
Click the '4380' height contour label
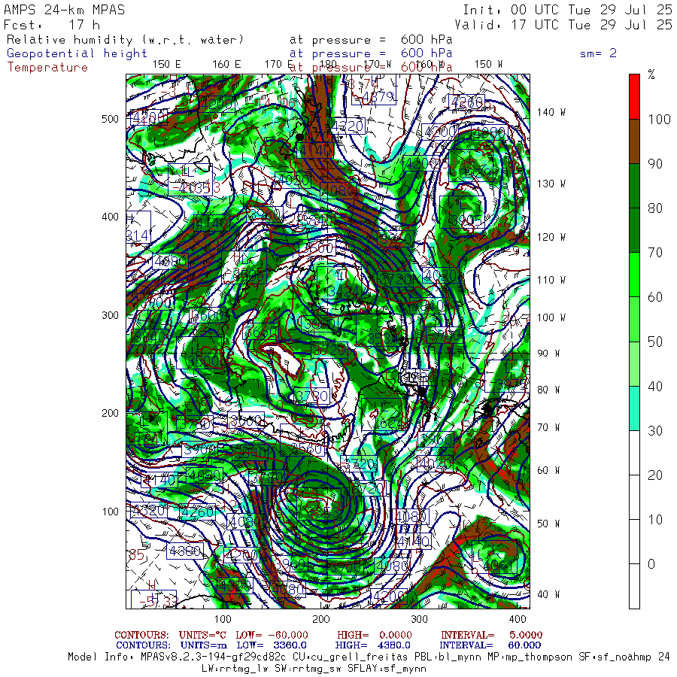[185, 551]
